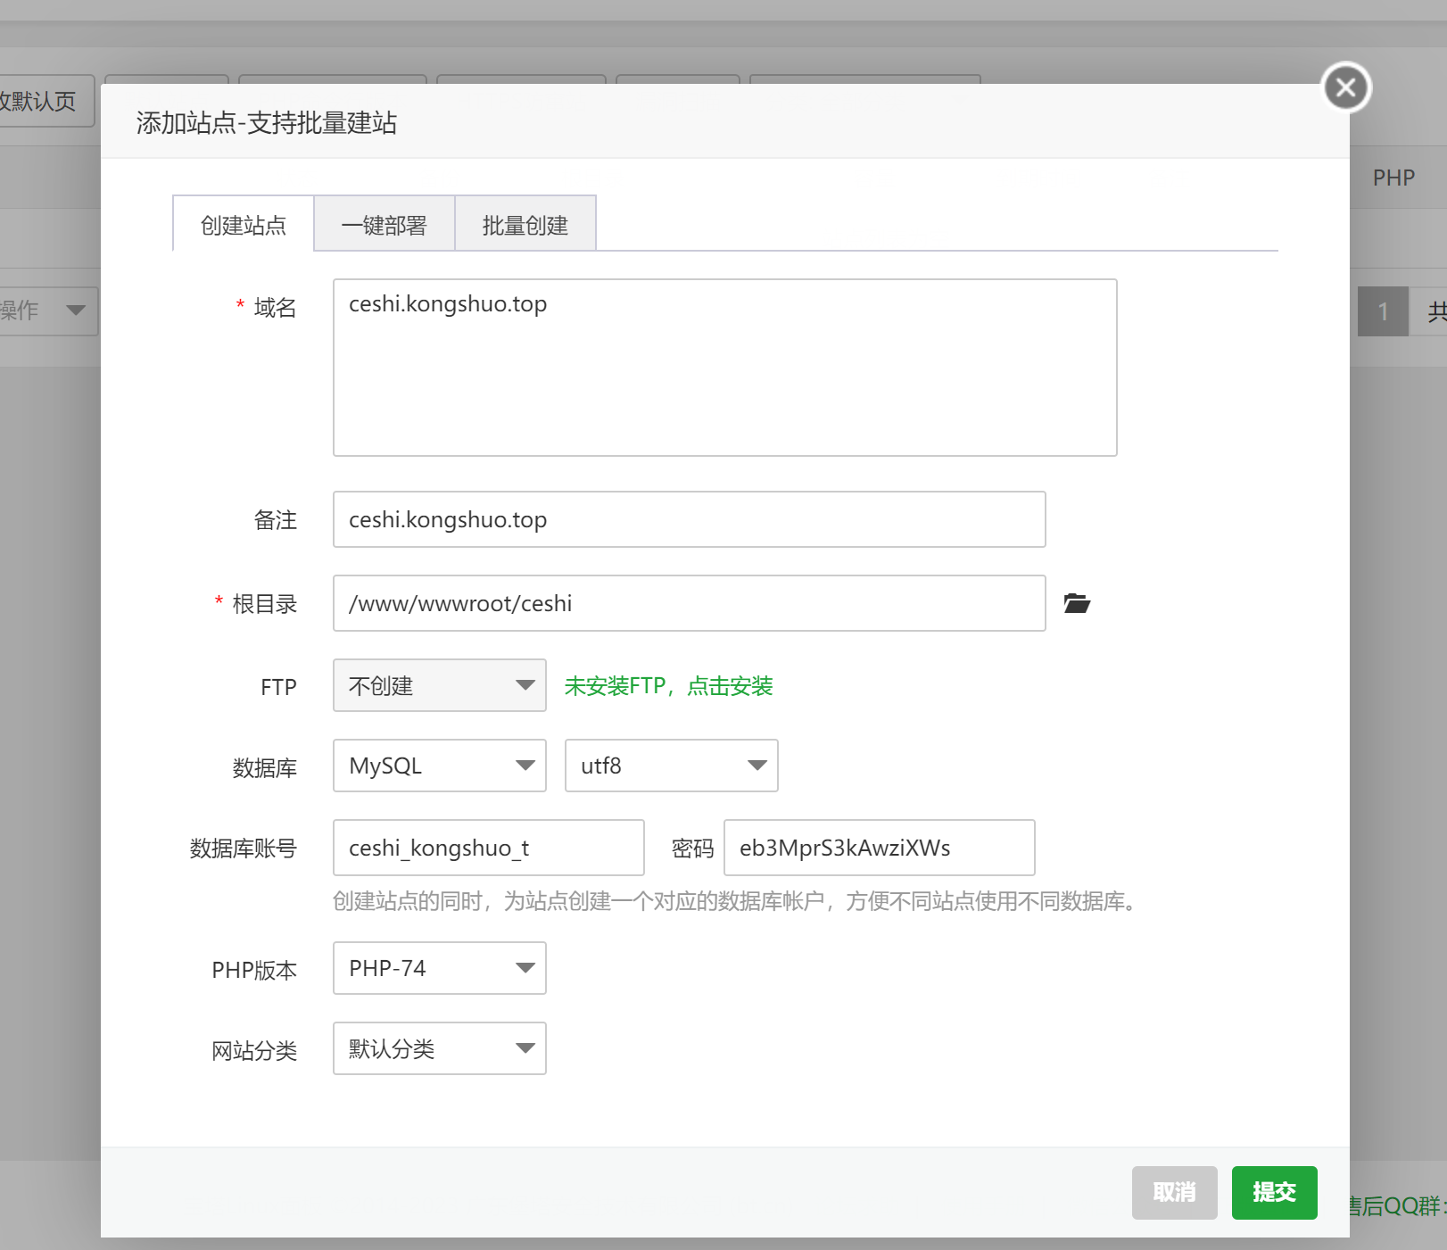Image resolution: width=1447 pixels, height=1250 pixels.
Task: Close the add site dialog
Action: pos(1345,87)
